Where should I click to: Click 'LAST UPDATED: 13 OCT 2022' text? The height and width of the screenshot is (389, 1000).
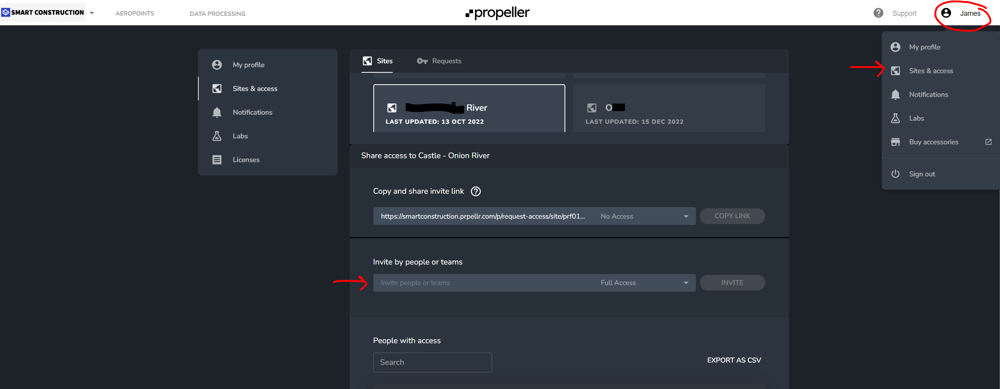[x=435, y=122]
